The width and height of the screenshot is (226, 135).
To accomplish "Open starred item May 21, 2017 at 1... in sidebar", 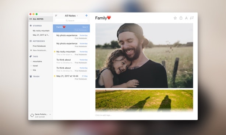I will 41,35.
